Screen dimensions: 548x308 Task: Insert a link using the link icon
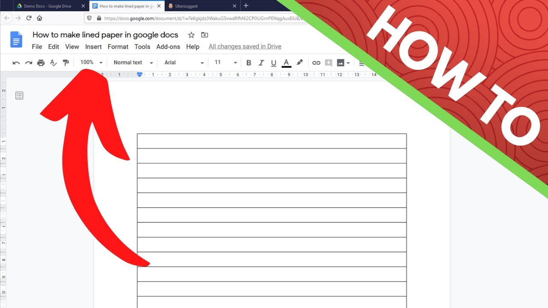316,62
